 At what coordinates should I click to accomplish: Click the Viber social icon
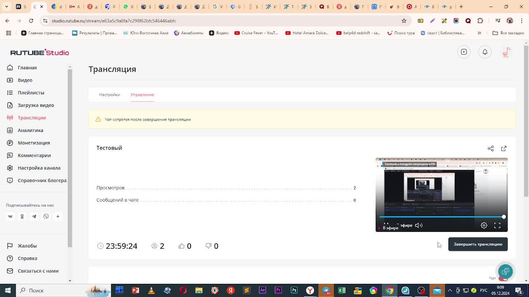(46, 216)
